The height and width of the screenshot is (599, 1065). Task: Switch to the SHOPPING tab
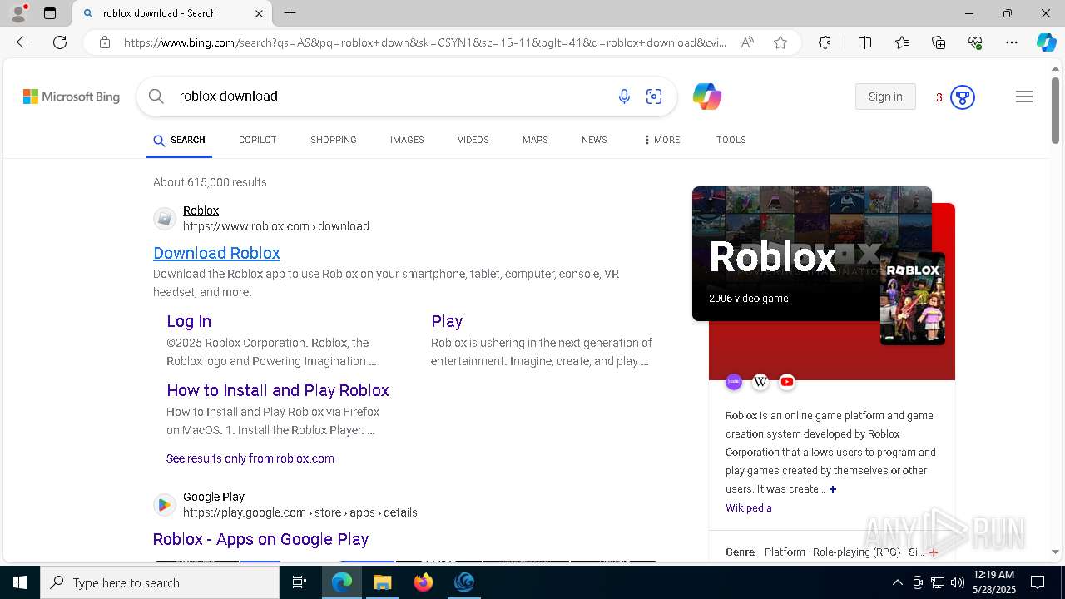point(334,140)
